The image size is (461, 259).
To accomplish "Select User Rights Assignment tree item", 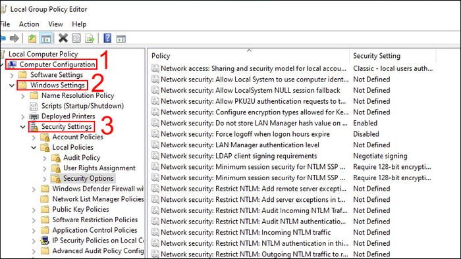I will pyautogui.click(x=99, y=168).
